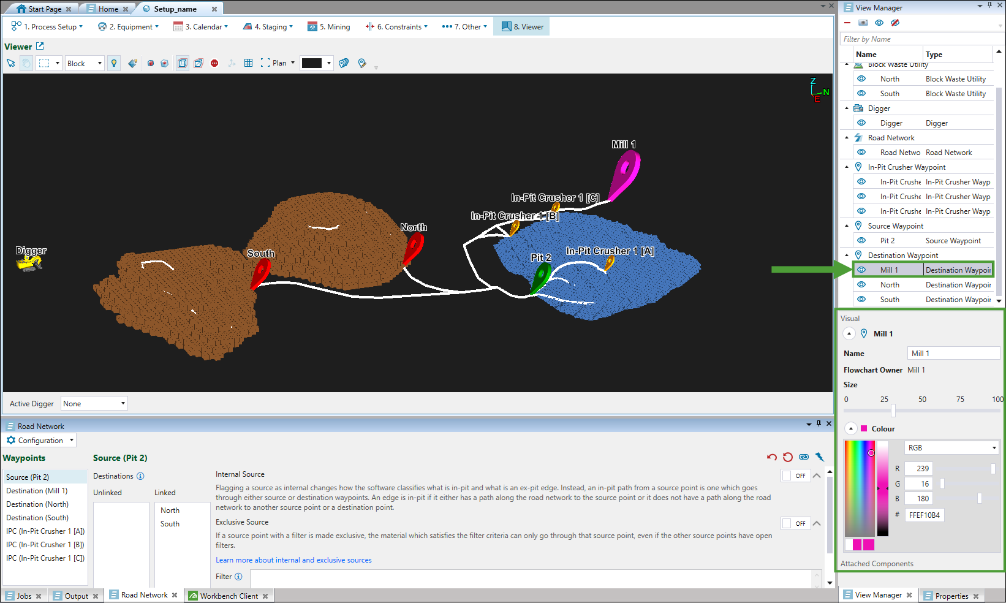Select the pointer arrow tool in Viewer
The width and height of the screenshot is (1006, 603).
point(10,63)
